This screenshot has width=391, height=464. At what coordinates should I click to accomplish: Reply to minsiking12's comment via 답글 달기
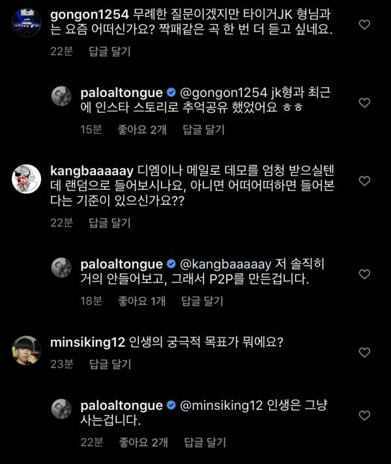pyautogui.click(x=109, y=364)
